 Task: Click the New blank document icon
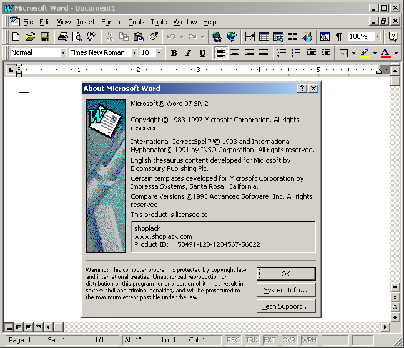16,37
